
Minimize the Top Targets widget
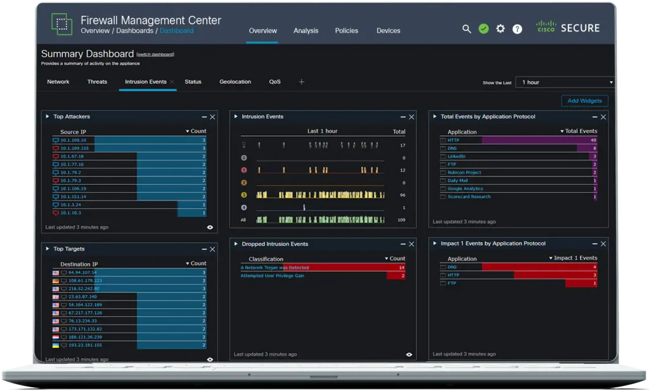click(204, 249)
